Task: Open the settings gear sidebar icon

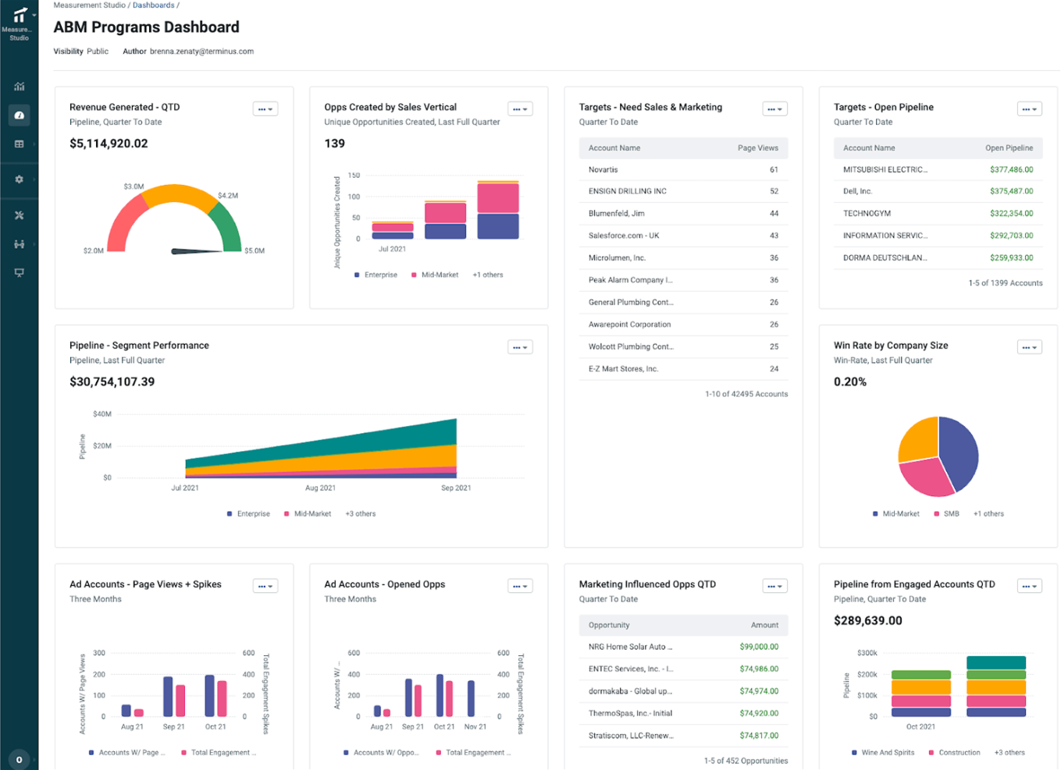Action: pyautogui.click(x=20, y=179)
